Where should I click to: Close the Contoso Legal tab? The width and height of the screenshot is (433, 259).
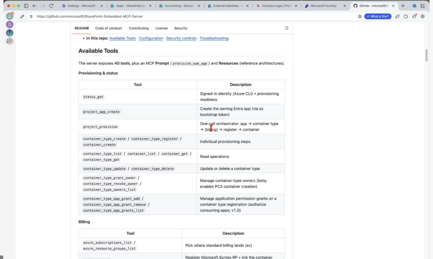[x=296, y=5]
